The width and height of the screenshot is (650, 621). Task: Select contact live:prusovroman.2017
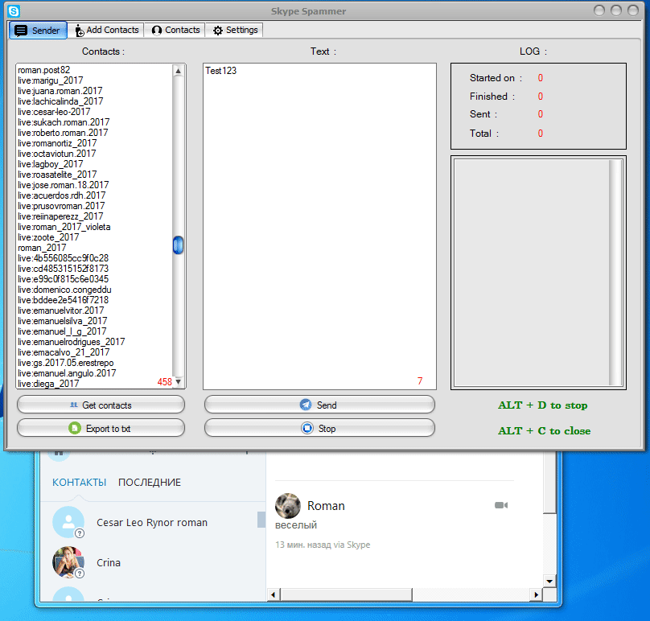(61, 206)
